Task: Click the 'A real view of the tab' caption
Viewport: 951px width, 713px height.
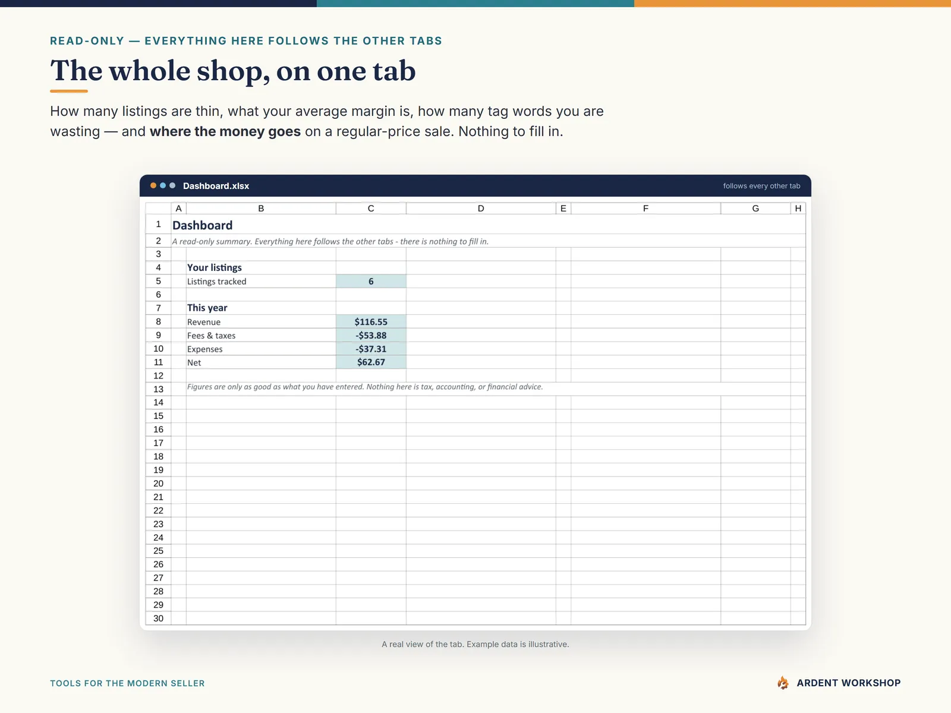Action: [x=475, y=644]
